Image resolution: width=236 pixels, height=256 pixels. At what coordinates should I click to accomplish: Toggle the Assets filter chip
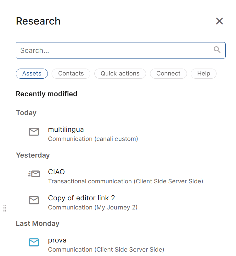point(32,74)
